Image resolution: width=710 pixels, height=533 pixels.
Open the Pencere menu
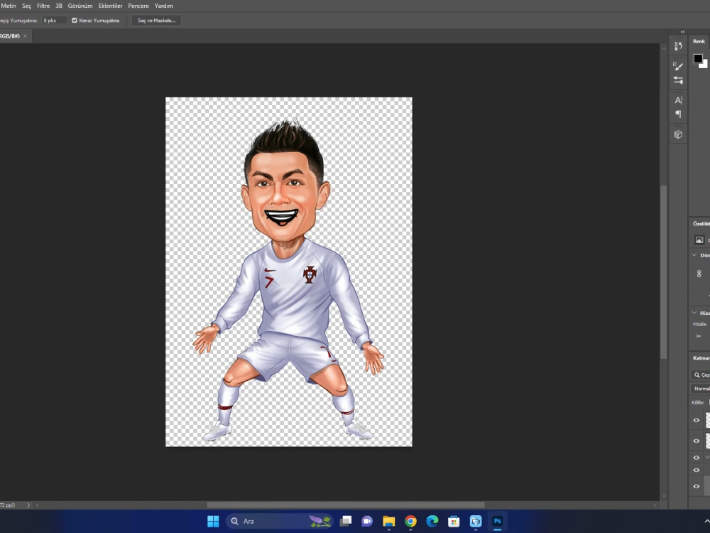click(x=138, y=6)
